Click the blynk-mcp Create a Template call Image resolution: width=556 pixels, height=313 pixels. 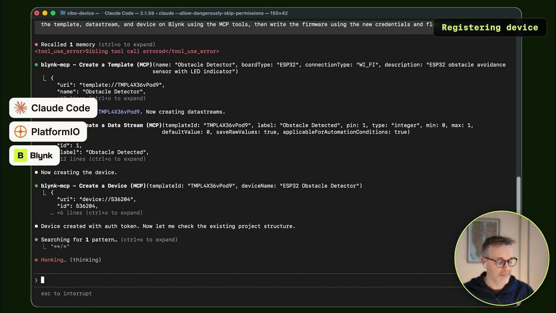coord(273,68)
